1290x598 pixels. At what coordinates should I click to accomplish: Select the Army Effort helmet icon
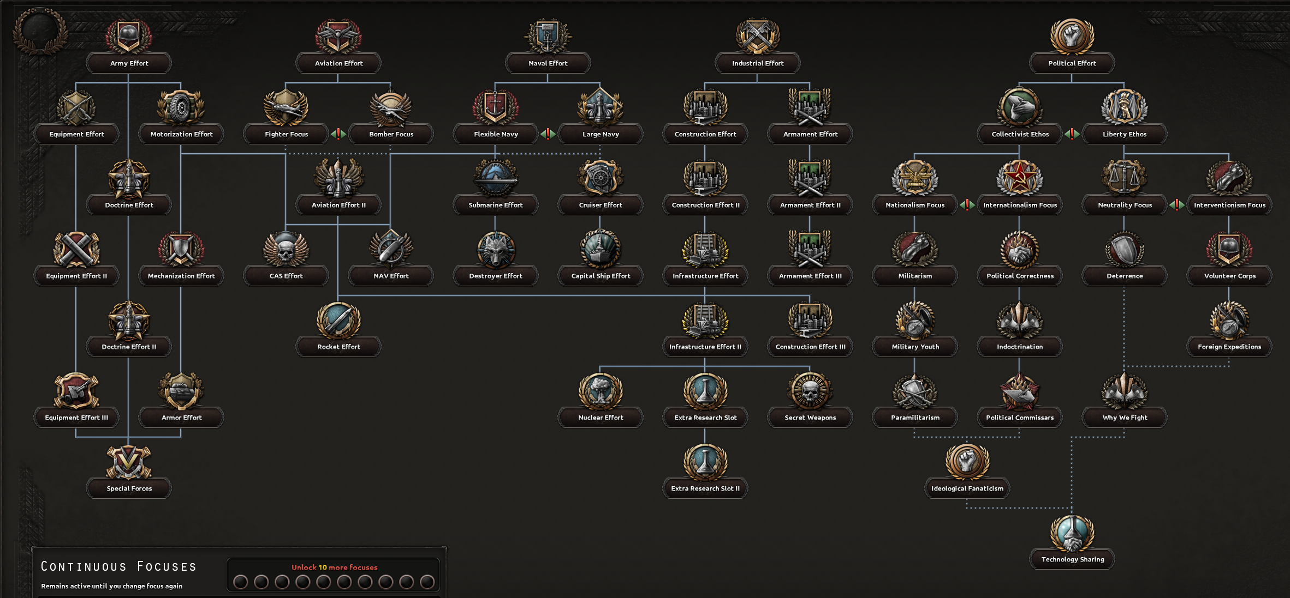click(129, 35)
